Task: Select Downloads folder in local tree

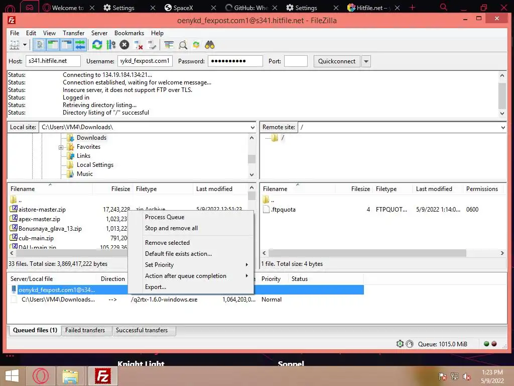Action: point(91,138)
